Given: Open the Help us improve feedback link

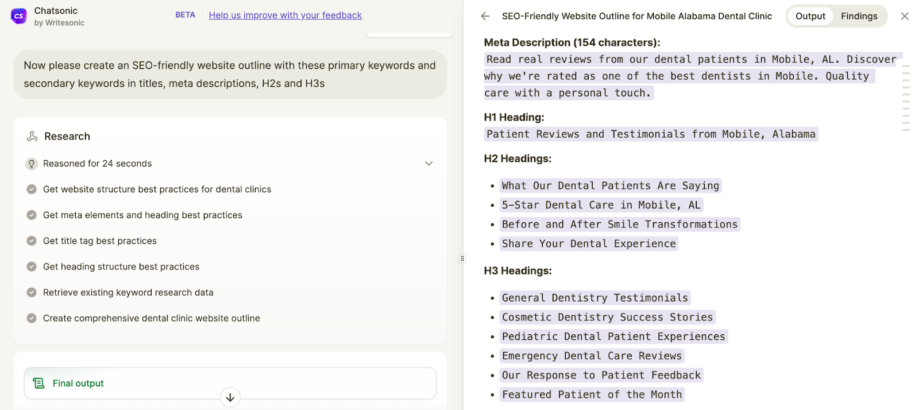Looking at the screenshot, I should click(x=285, y=16).
